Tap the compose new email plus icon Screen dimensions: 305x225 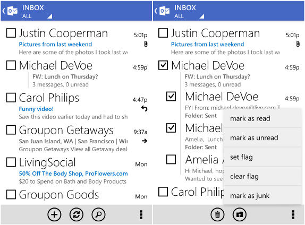[54, 215]
